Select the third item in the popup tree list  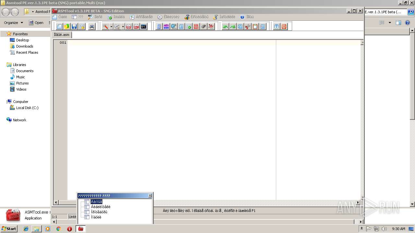(x=99, y=212)
